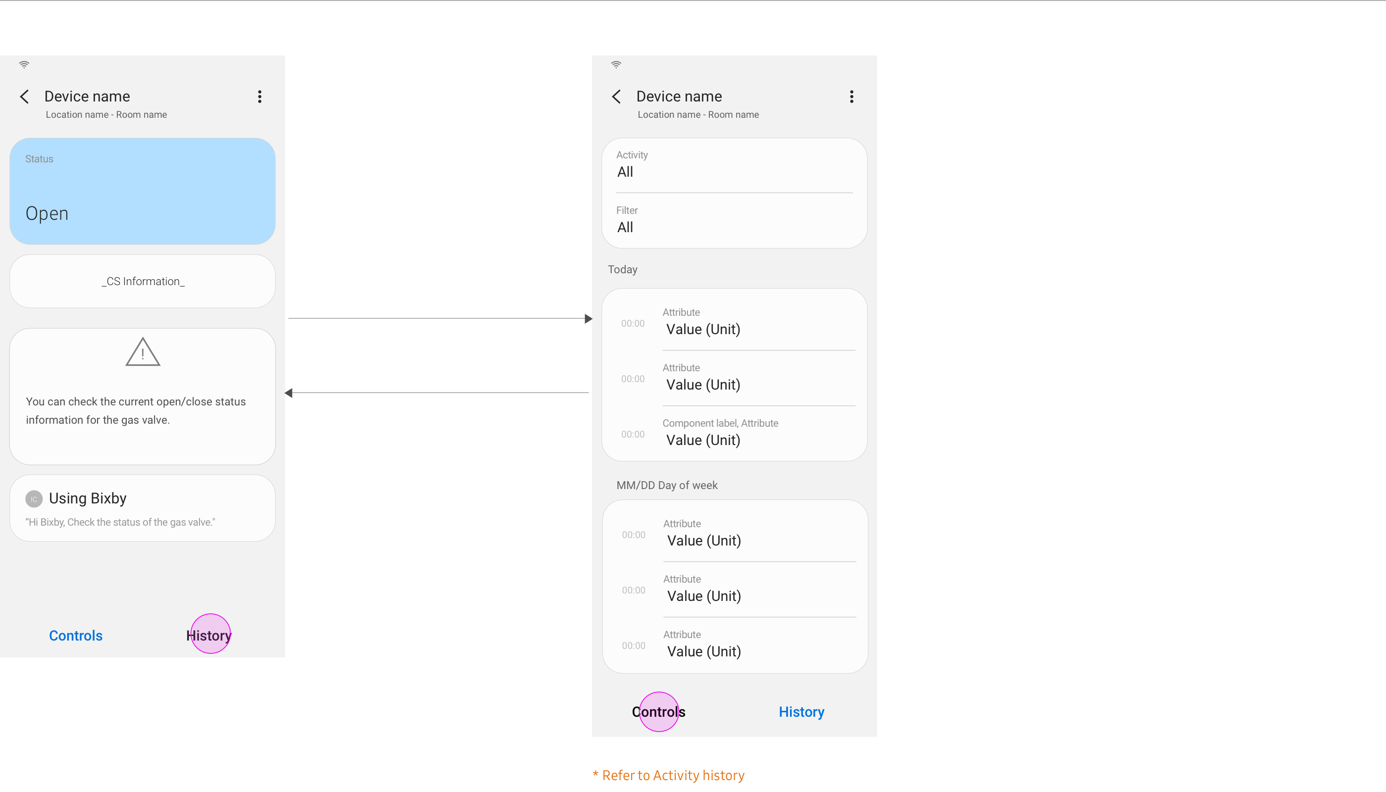Viewport: 1386px width, 792px height.
Task: Select Controls tab on left screen
Action: click(x=76, y=636)
